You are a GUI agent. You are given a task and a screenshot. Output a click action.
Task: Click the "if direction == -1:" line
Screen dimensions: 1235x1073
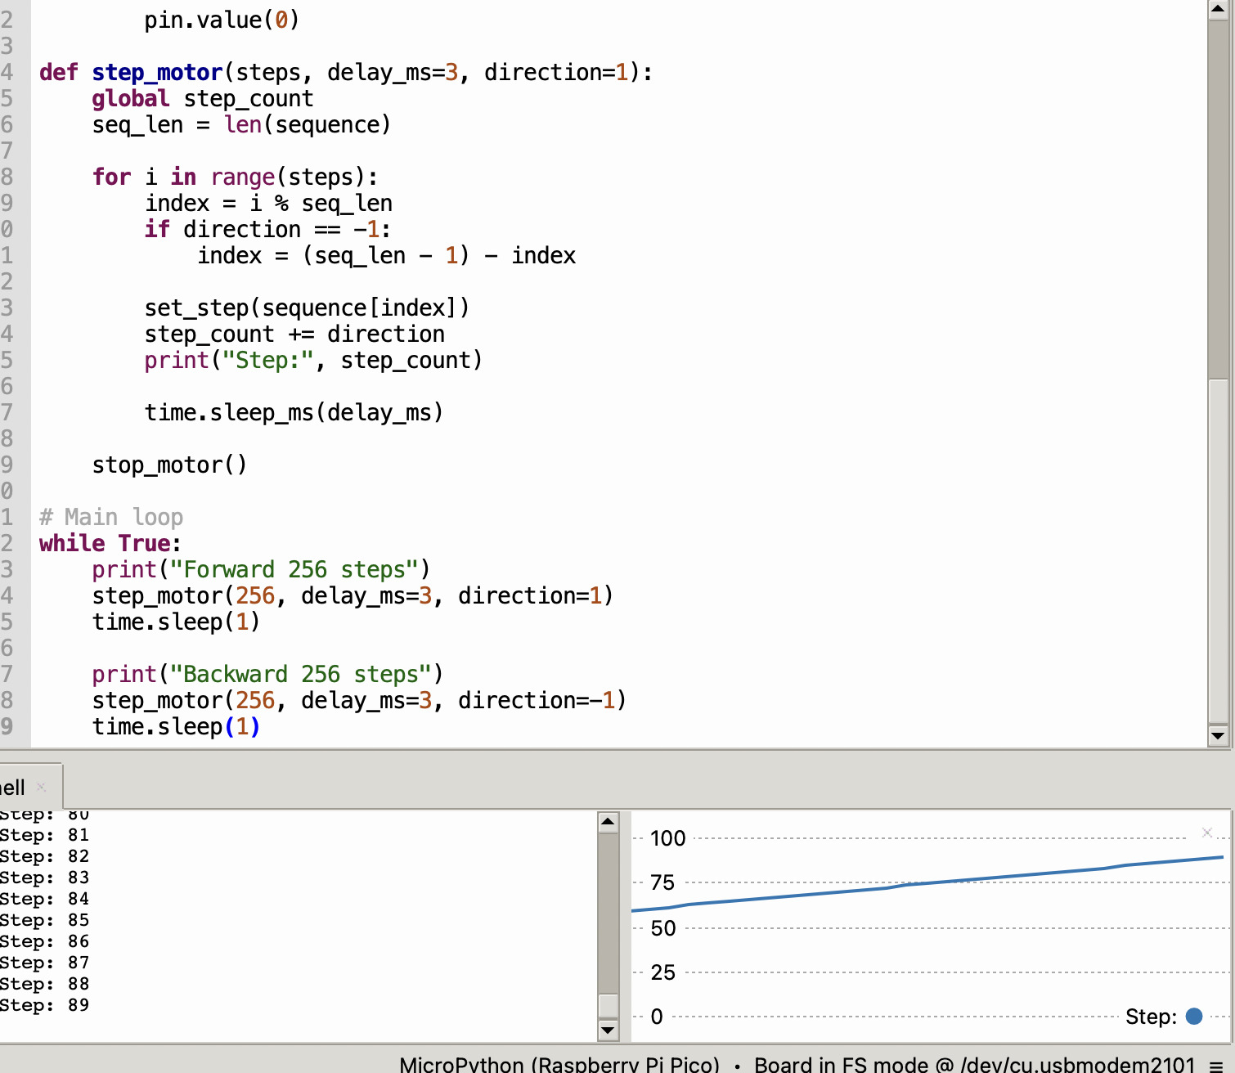click(267, 229)
